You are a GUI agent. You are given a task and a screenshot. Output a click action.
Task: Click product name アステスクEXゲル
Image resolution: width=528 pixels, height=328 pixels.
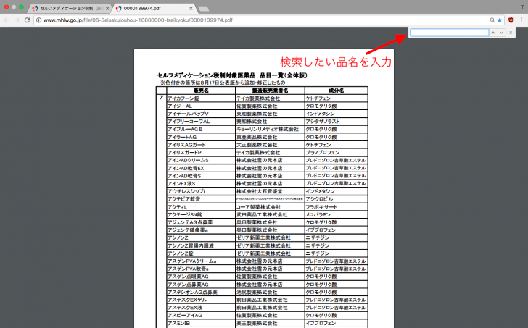tap(188, 300)
